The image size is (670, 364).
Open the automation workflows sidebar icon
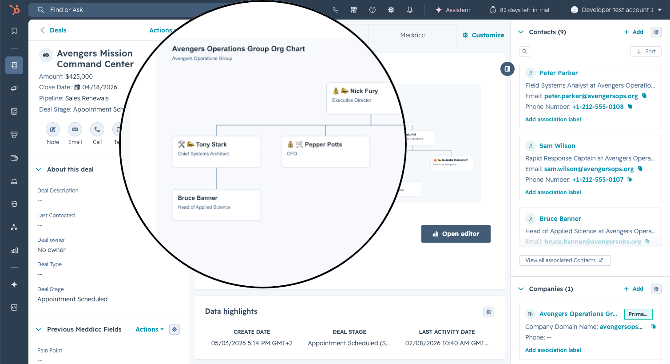[x=14, y=227]
